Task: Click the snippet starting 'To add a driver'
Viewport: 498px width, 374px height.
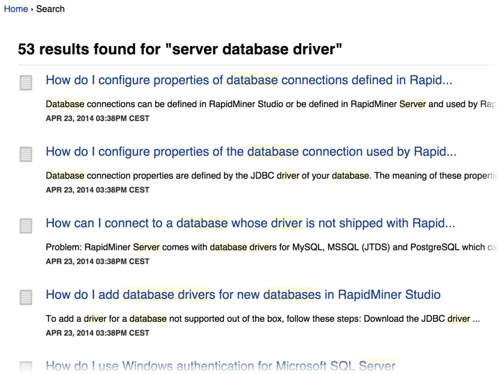Action: pos(262,319)
